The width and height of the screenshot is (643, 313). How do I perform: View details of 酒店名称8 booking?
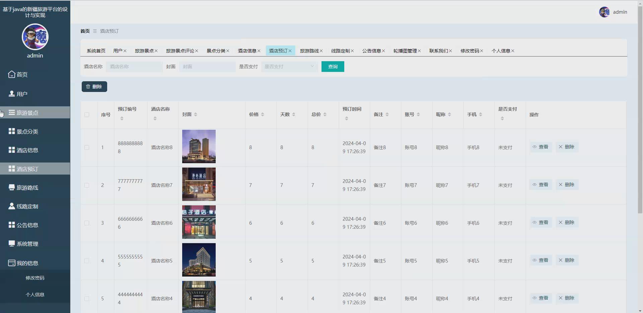541,147
